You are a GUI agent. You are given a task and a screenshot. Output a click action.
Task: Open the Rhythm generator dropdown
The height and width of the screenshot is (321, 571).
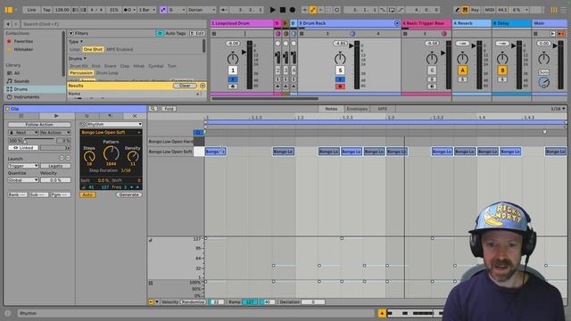pos(114,125)
